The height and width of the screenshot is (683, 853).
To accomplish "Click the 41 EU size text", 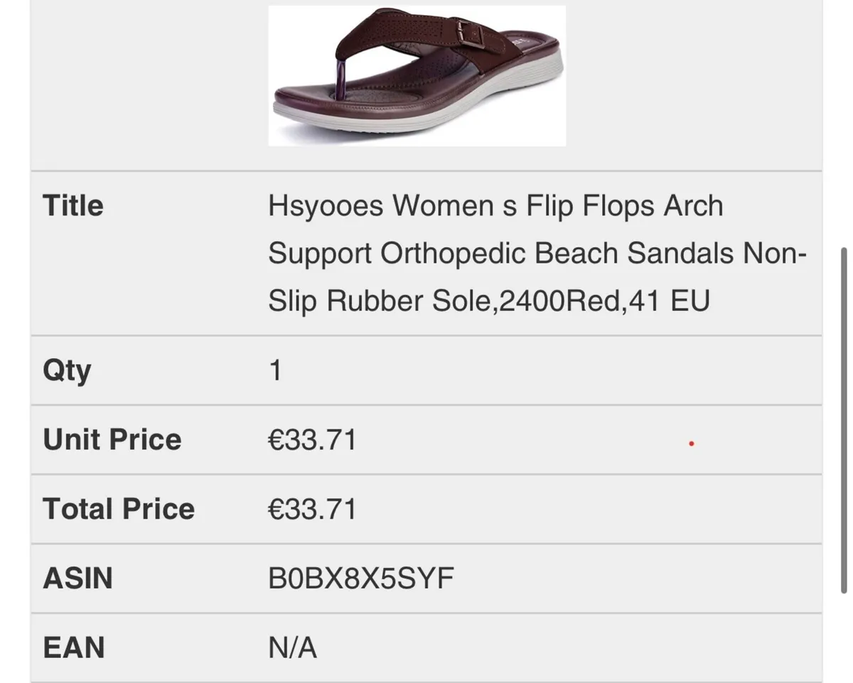I will tap(668, 301).
